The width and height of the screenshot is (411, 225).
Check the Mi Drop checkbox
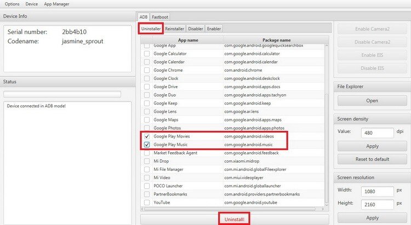tap(147, 161)
